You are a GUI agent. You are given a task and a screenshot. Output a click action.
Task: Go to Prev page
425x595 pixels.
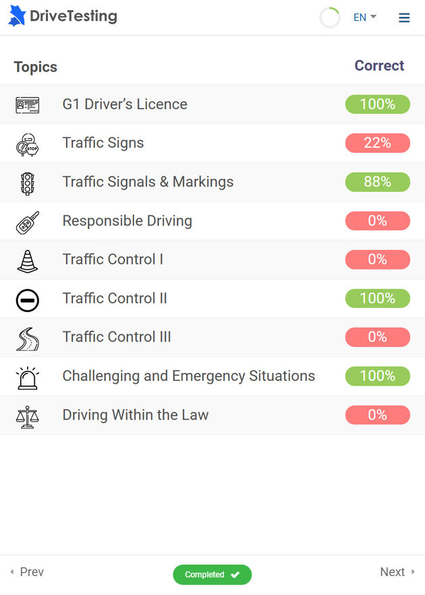coord(27,572)
